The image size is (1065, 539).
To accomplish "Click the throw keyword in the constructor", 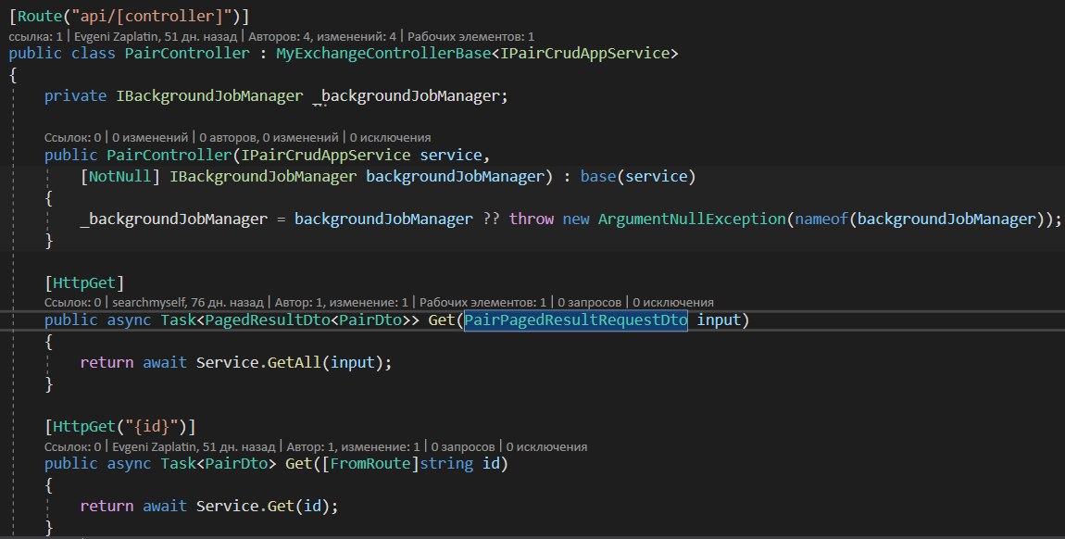I will (532, 219).
